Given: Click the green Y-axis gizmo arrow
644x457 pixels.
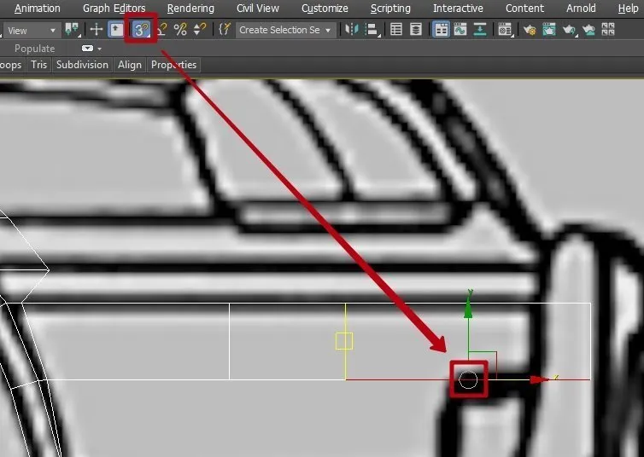Looking at the screenshot, I should tap(468, 309).
